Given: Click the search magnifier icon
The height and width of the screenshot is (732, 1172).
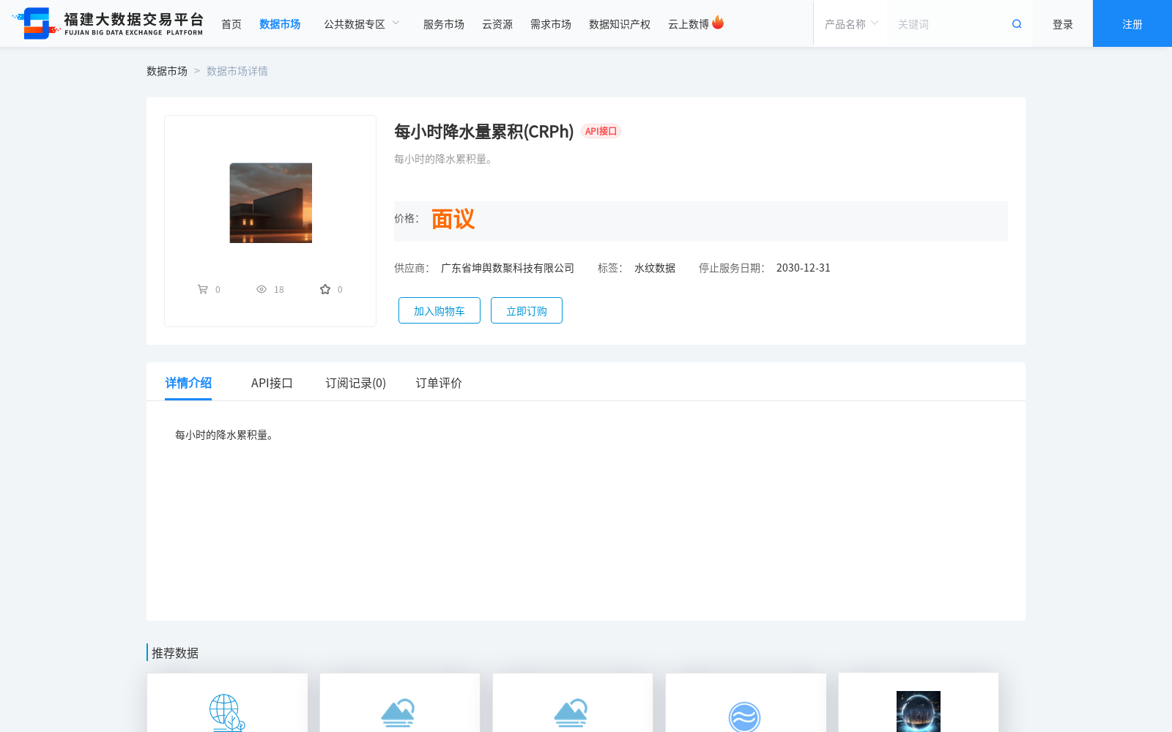Looking at the screenshot, I should tap(1017, 24).
